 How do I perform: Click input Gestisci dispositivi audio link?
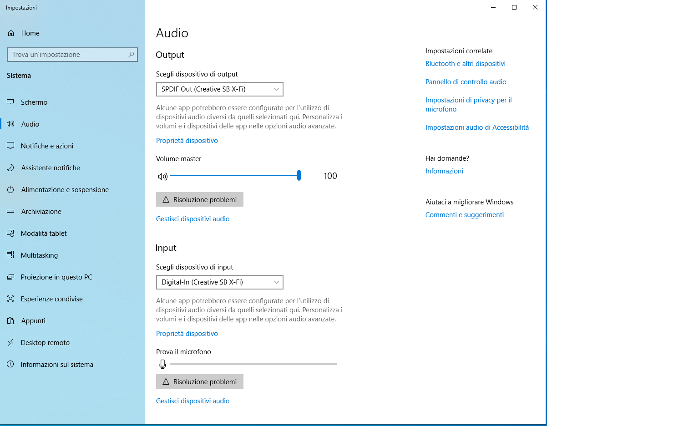pos(193,401)
